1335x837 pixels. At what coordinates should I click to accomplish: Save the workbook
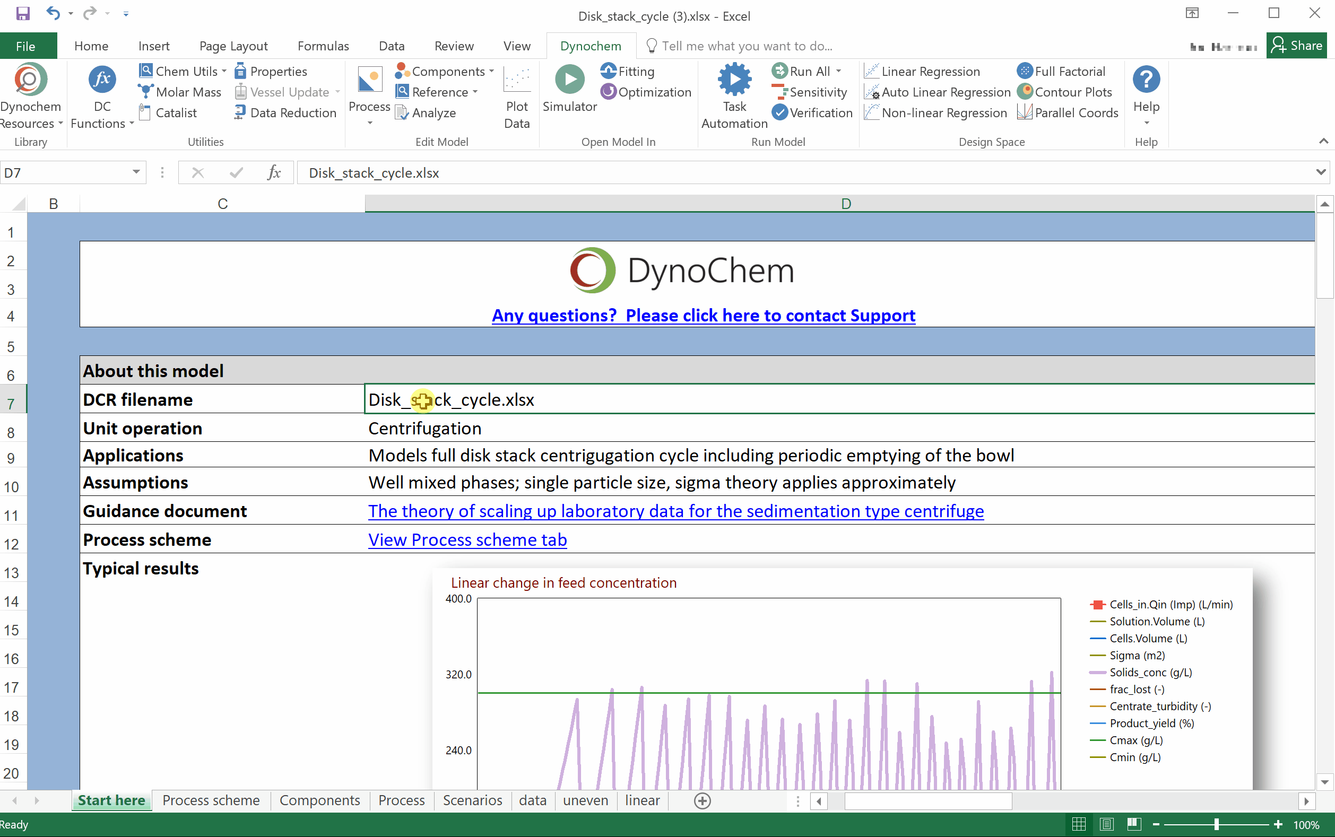pyautogui.click(x=23, y=13)
